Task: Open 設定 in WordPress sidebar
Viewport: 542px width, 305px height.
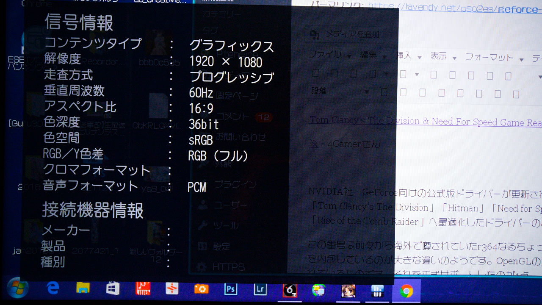Action: click(x=221, y=246)
